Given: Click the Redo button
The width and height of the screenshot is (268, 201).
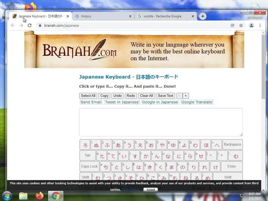Looking at the screenshot, I should 131,96.
